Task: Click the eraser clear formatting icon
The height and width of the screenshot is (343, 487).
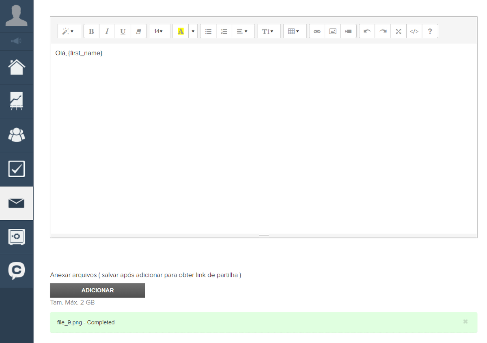Action: (139, 31)
